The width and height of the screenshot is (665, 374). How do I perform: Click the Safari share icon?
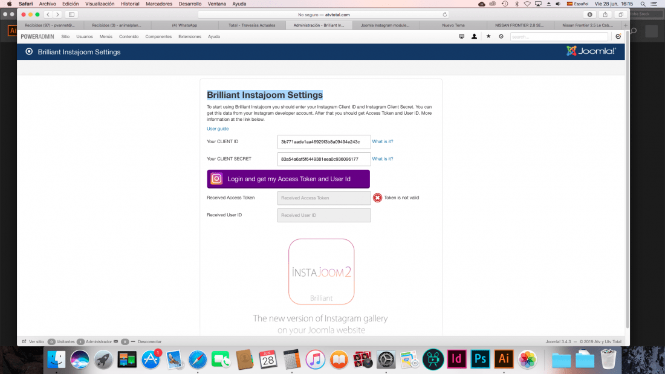click(605, 15)
